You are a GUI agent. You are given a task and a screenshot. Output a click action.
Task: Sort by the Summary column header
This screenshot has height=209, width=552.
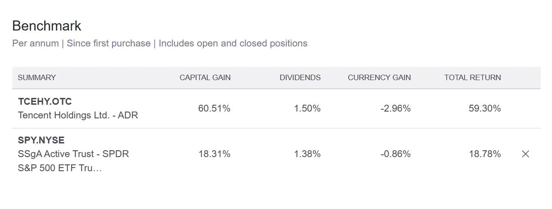pyautogui.click(x=36, y=77)
